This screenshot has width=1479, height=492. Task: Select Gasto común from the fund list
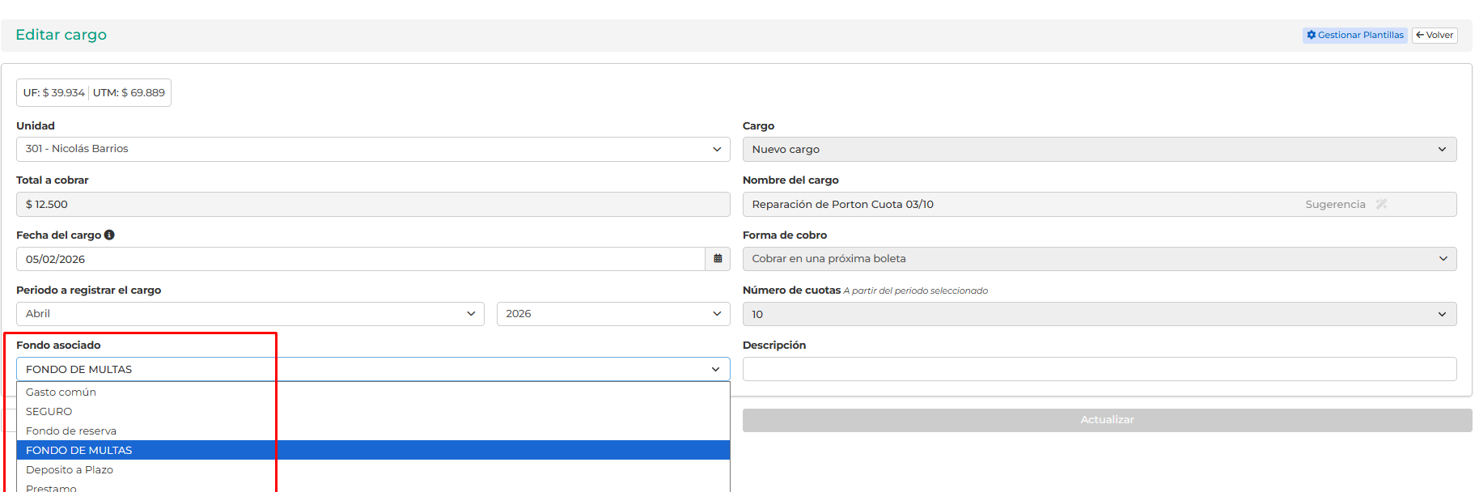[61, 392]
